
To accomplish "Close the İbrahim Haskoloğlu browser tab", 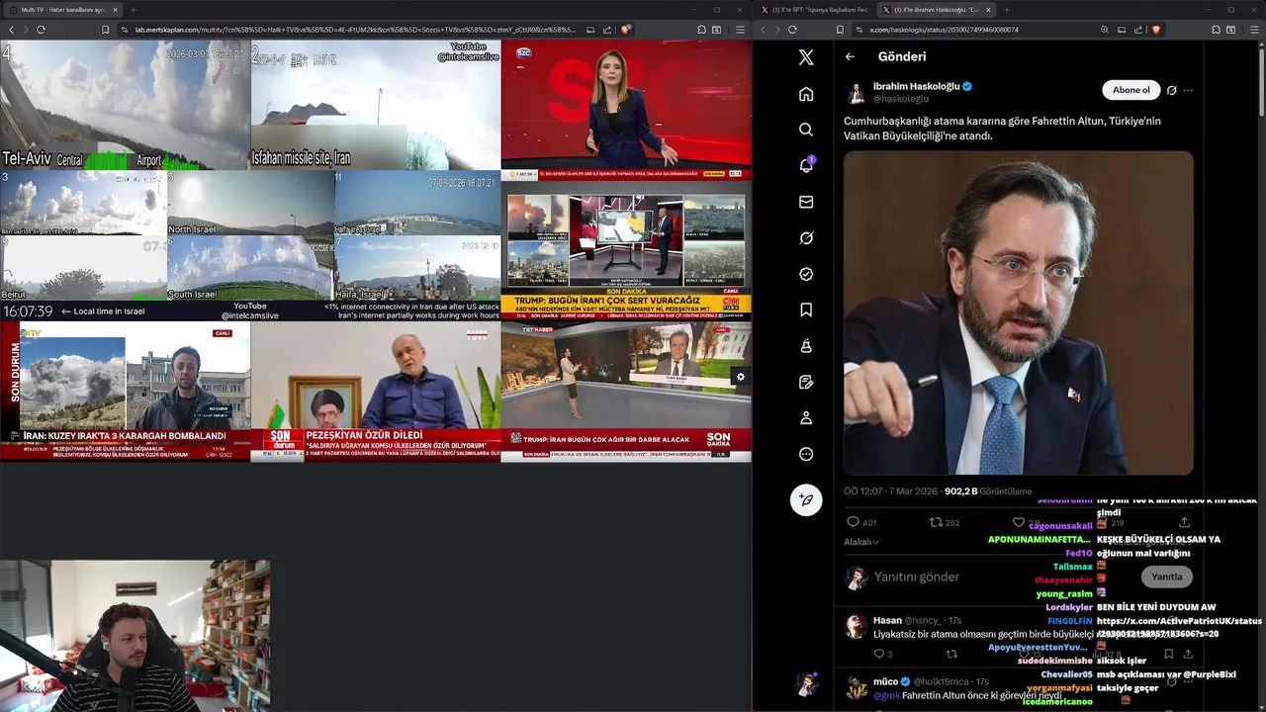I will (x=988, y=10).
